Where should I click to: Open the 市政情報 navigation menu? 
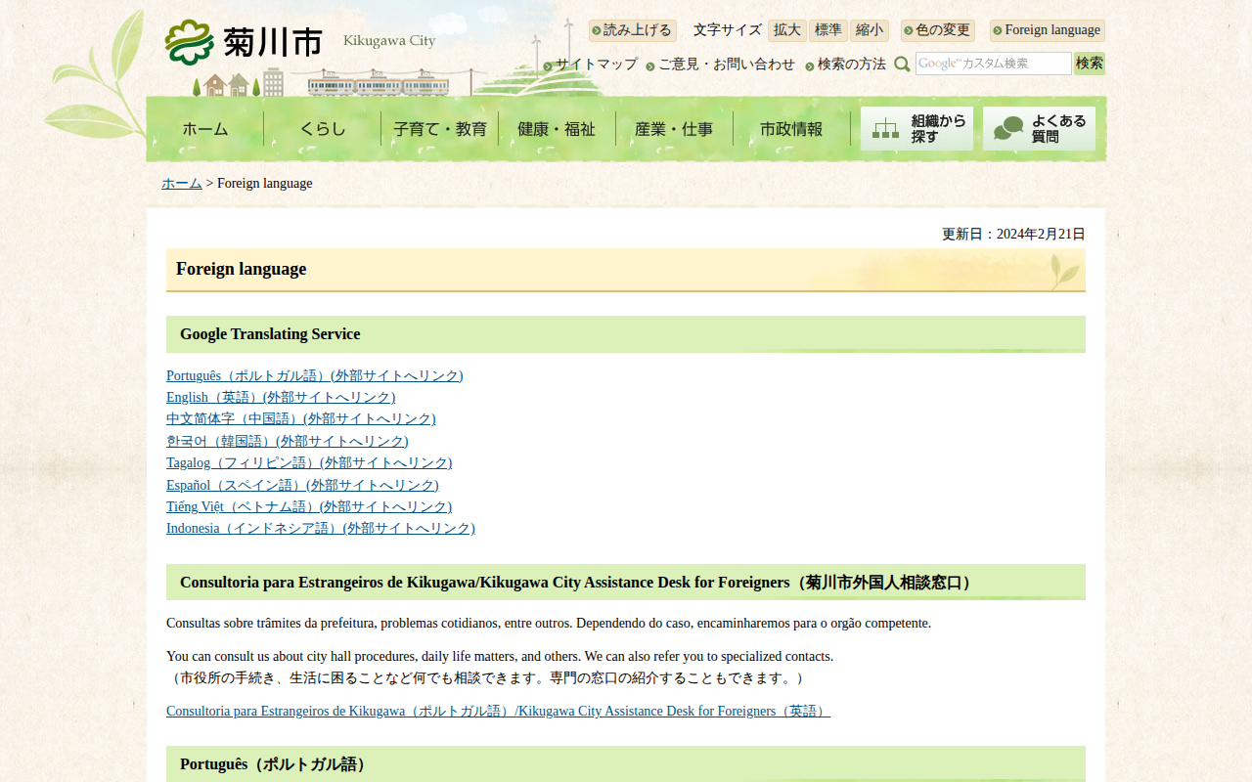791,129
